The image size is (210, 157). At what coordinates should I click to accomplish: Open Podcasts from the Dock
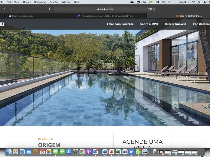(x=89, y=152)
